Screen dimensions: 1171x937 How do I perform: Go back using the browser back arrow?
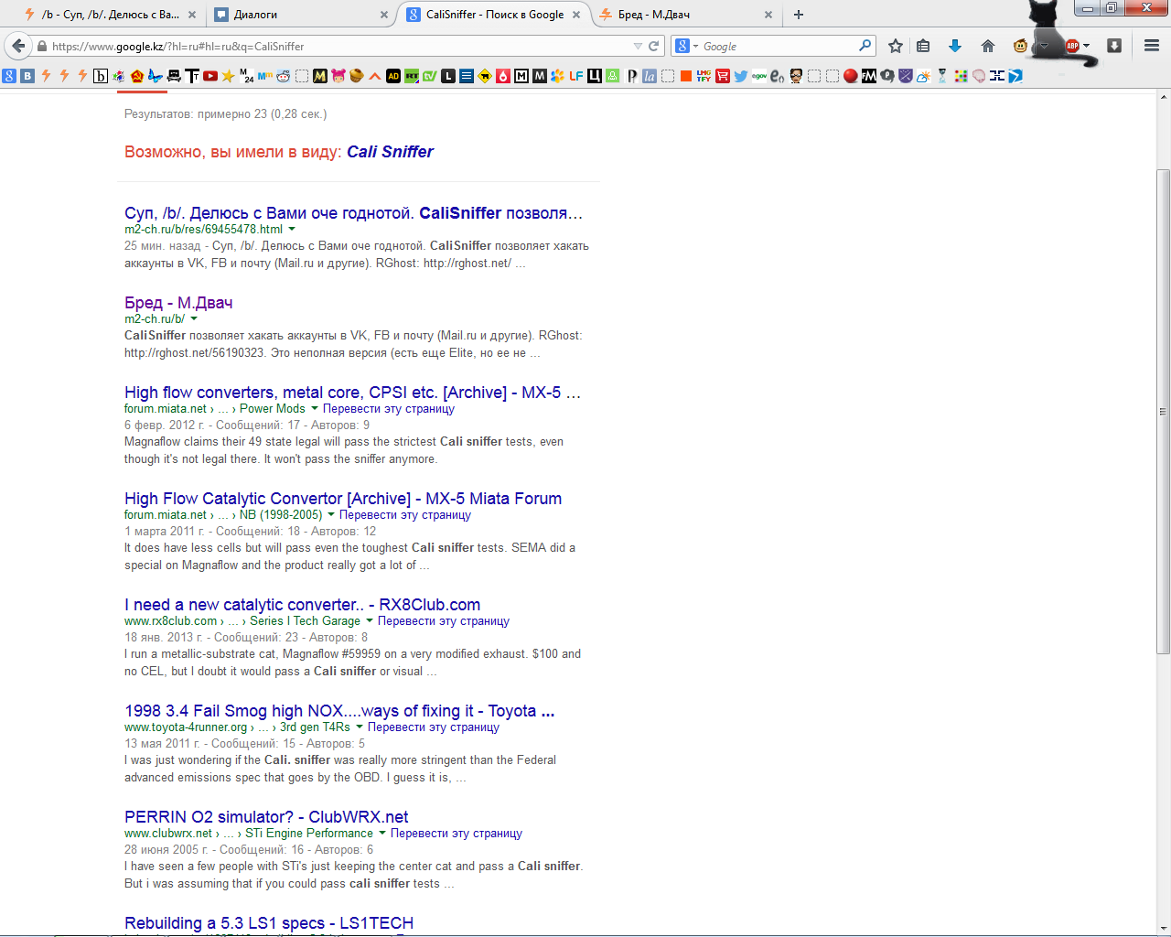18,46
